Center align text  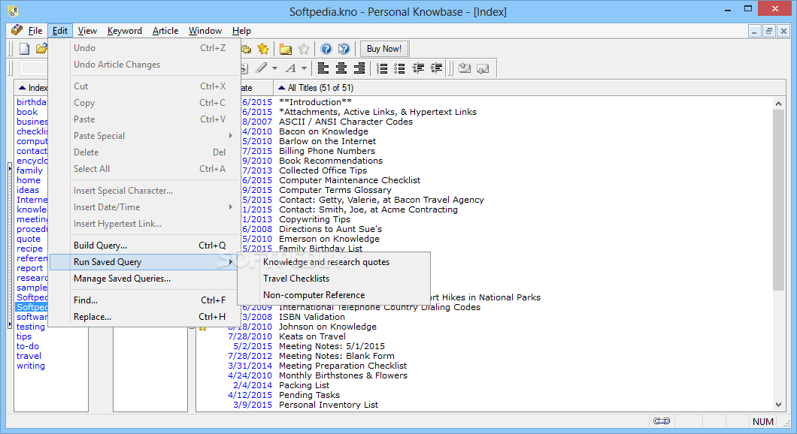click(341, 68)
